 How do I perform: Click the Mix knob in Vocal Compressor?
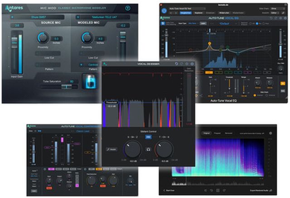click(130, 180)
